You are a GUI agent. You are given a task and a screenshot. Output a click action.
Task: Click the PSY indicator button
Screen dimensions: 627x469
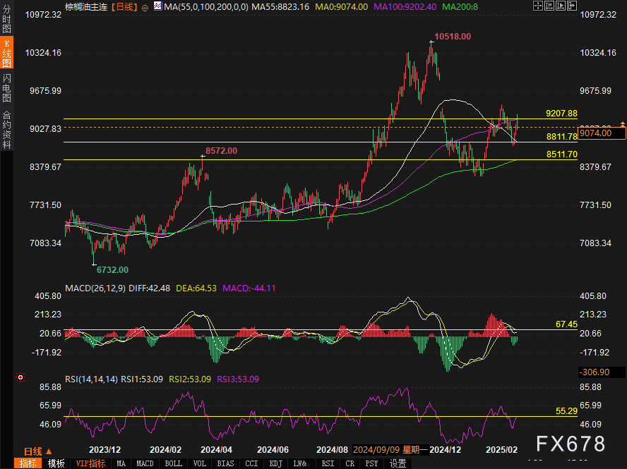(x=372, y=463)
